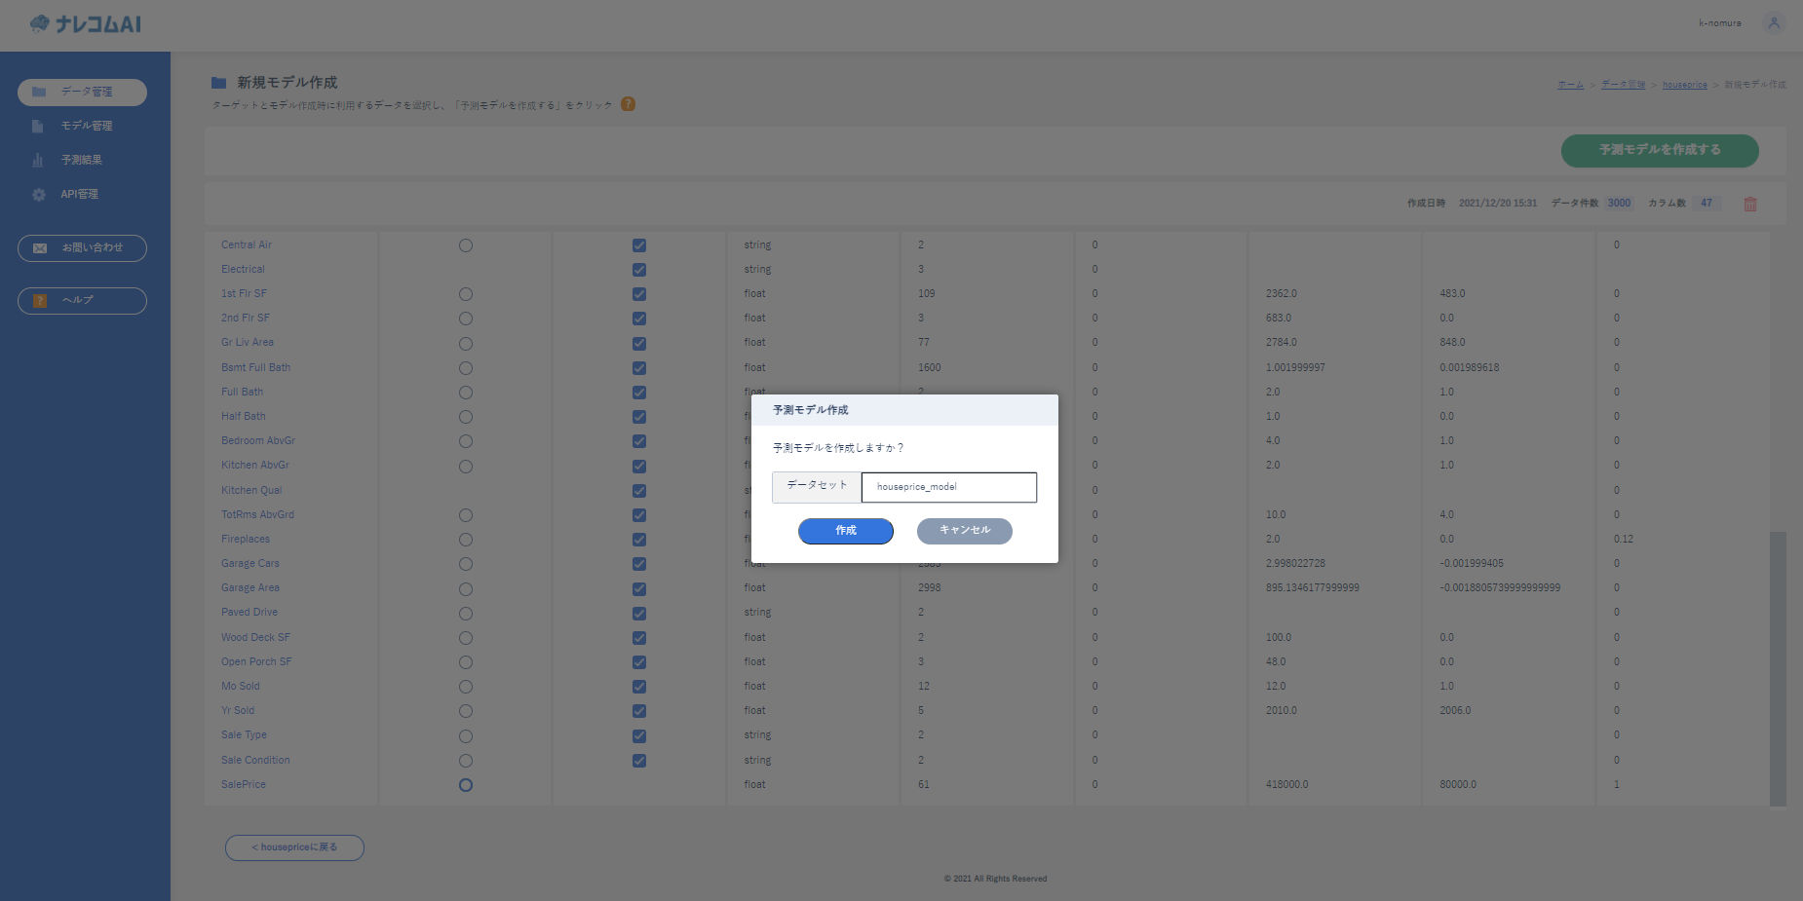Image resolution: width=1803 pixels, height=901 pixels.
Task: Click the データ管理 breadcrumb link
Action: coord(1623,85)
